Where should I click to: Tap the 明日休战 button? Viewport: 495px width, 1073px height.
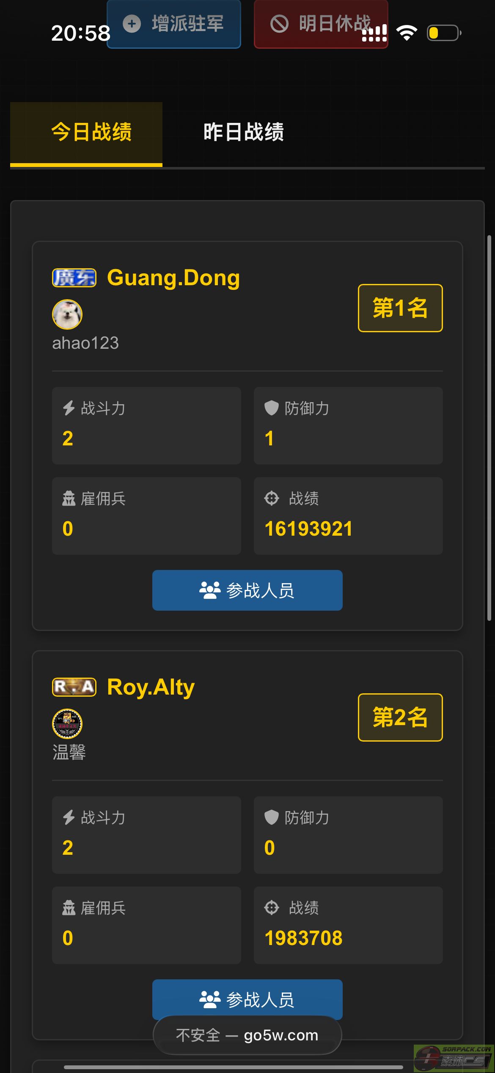coord(321,24)
